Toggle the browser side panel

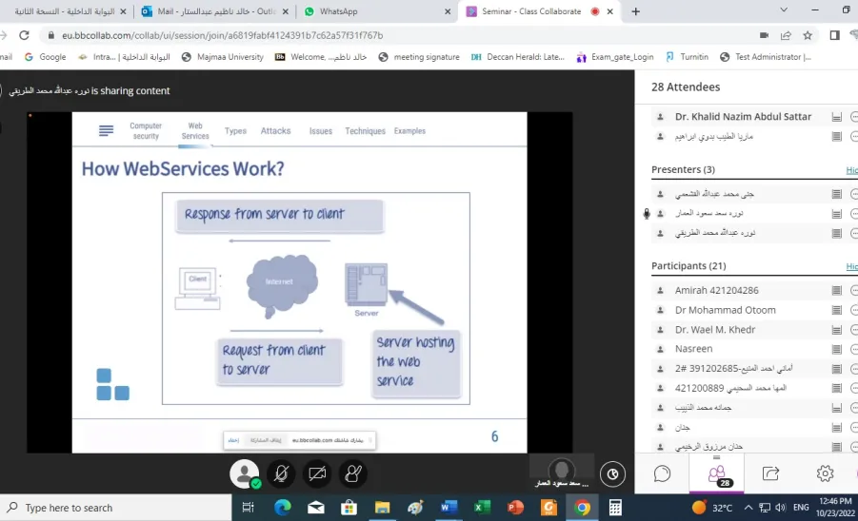[834, 35]
